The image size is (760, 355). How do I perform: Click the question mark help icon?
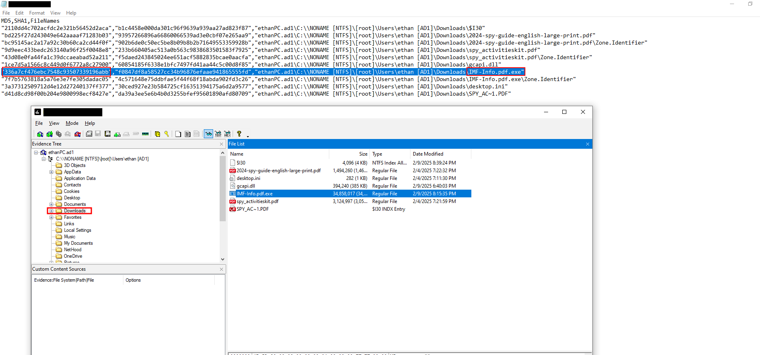[239, 134]
